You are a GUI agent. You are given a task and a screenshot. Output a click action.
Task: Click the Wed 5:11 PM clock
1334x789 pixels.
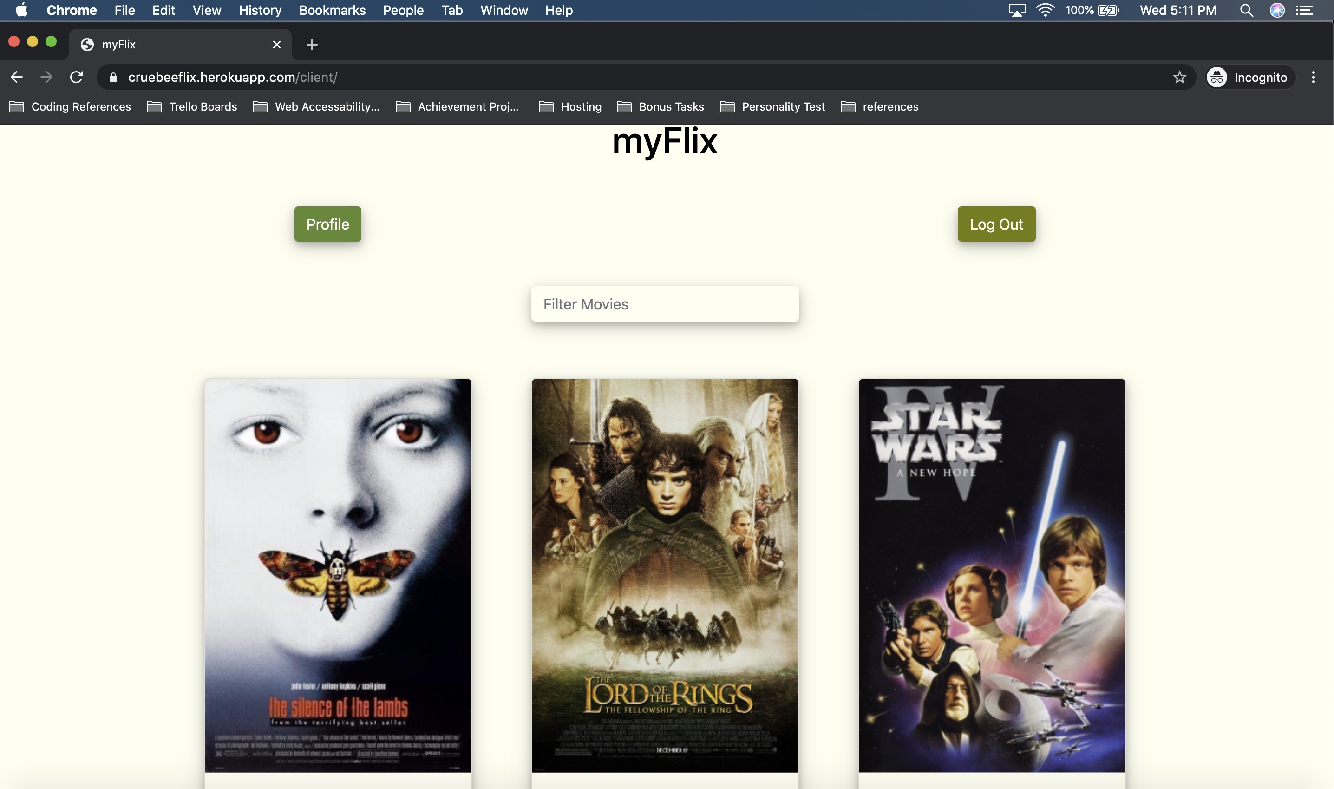point(1178,10)
